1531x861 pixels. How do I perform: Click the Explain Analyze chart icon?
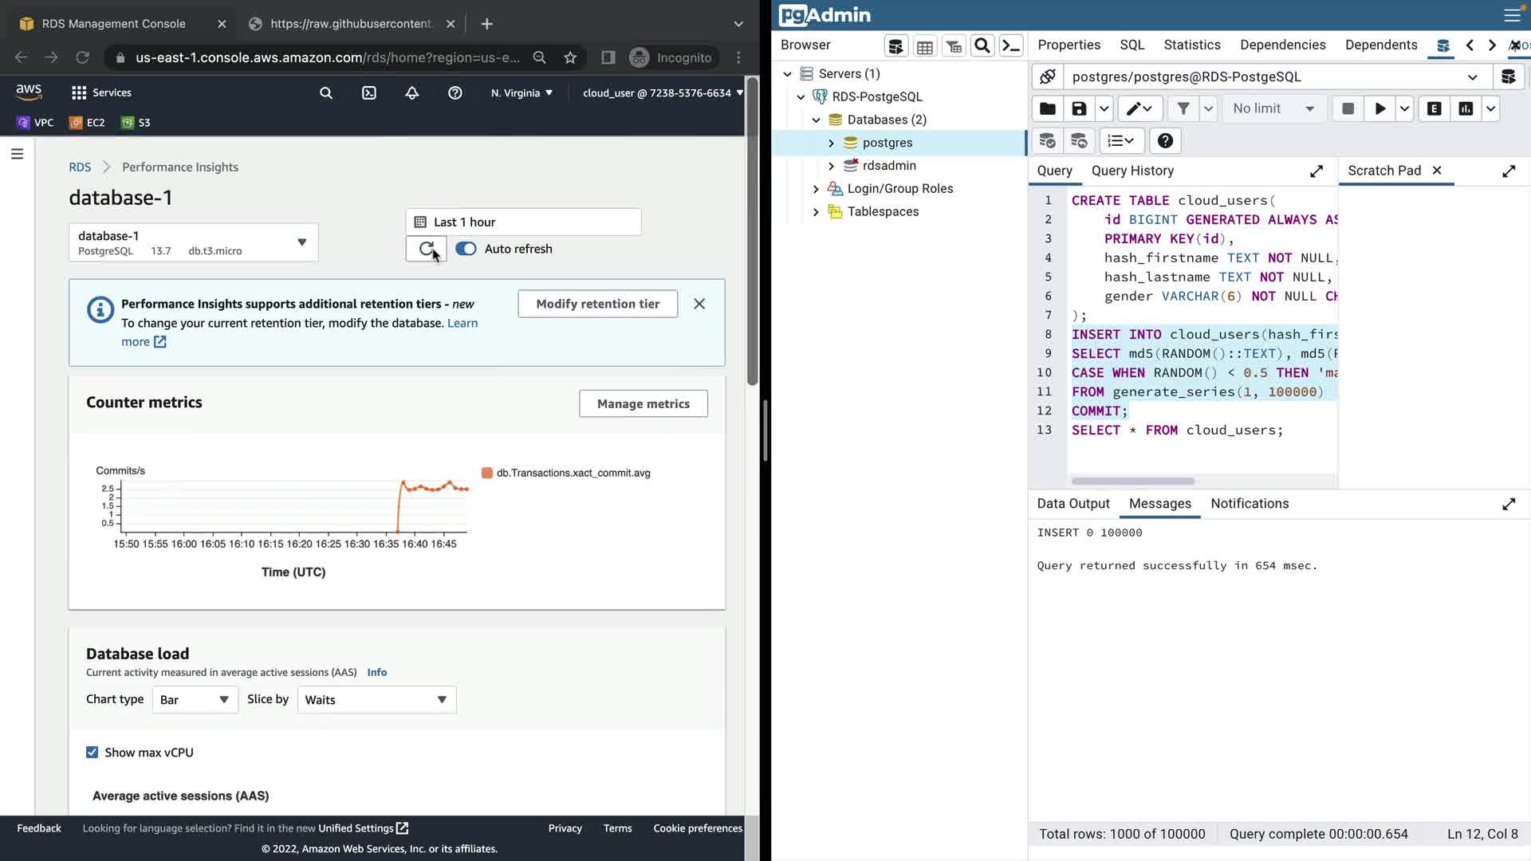pyautogui.click(x=1466, y=109)
